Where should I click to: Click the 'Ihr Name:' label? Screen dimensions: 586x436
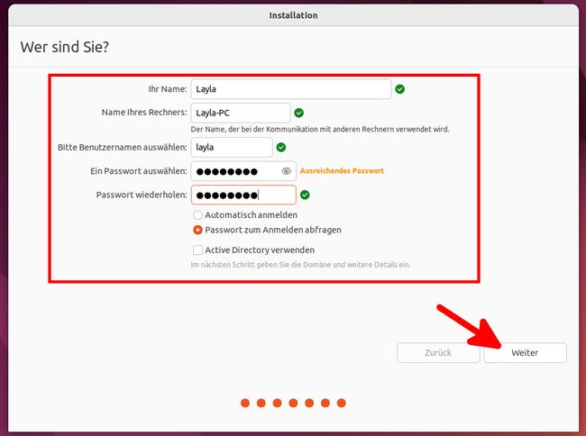[x=168, y=89]
